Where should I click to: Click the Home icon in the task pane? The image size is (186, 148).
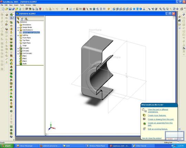click(x=179, y=17)
